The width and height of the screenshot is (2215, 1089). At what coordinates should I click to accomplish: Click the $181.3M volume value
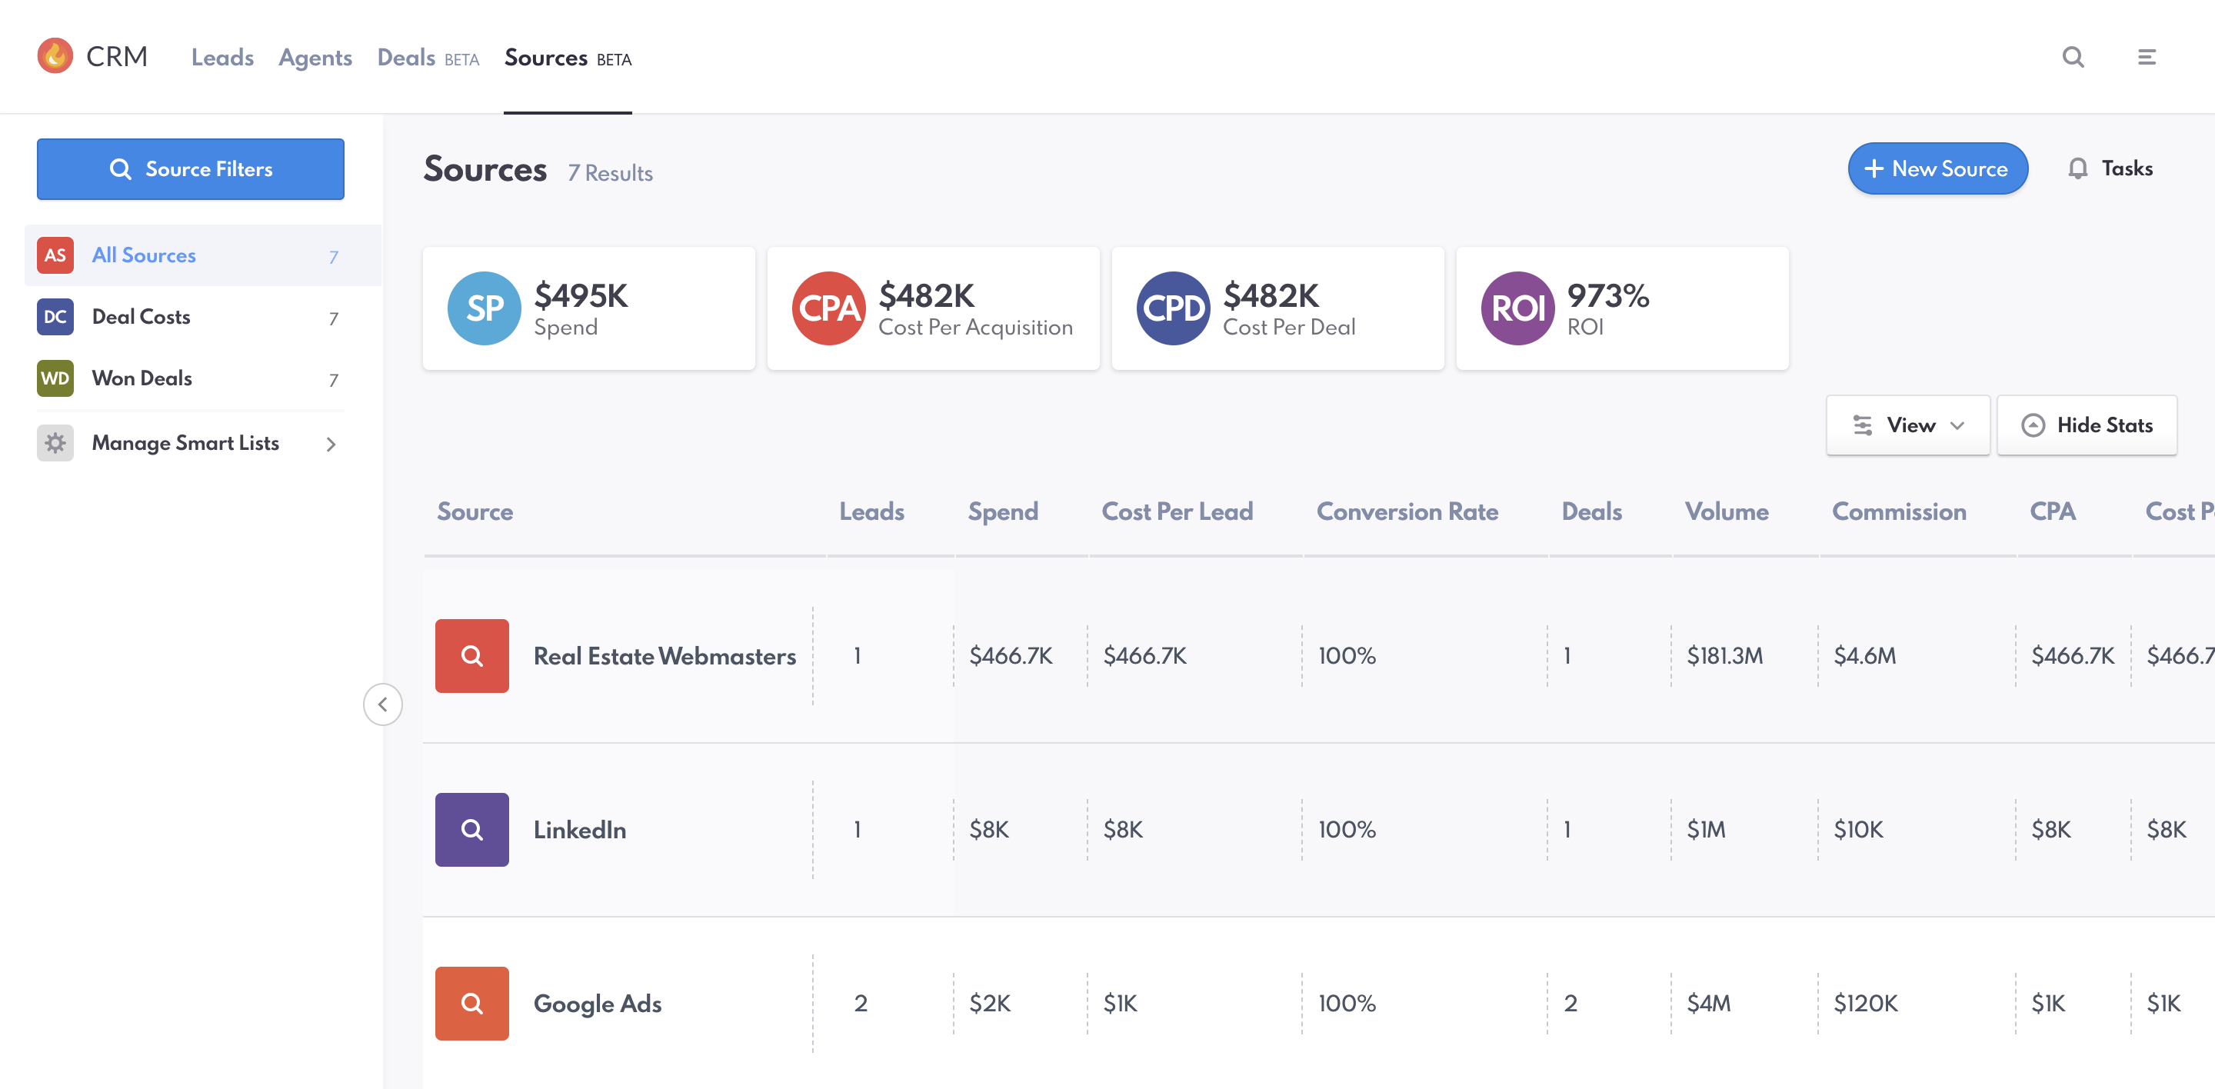tap(1725, 656)
